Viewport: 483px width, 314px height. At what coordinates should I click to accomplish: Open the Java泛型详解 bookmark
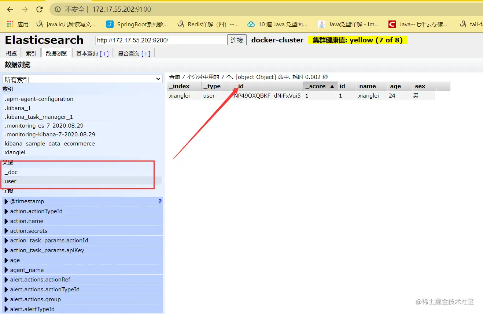pos(349,24)
